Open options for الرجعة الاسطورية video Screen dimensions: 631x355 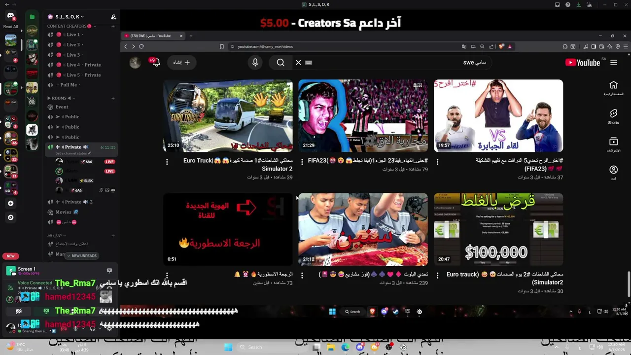(x=167, y=275)
